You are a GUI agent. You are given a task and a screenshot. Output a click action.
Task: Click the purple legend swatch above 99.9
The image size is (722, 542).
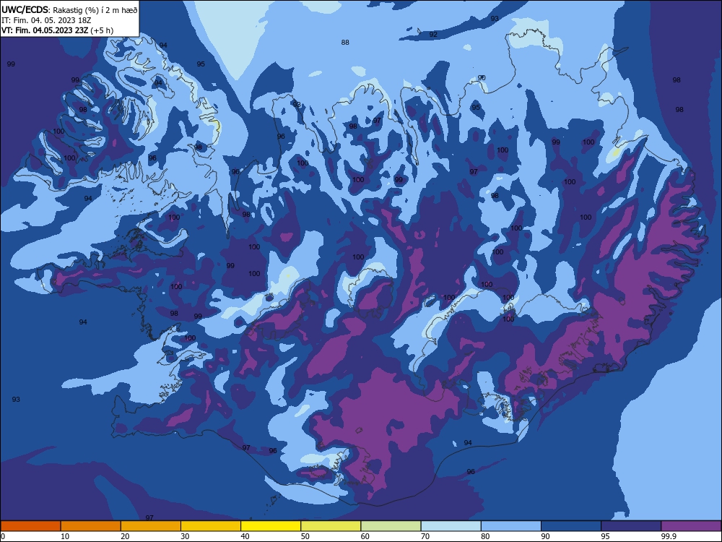pyautogui.click(x=691, y=526)
